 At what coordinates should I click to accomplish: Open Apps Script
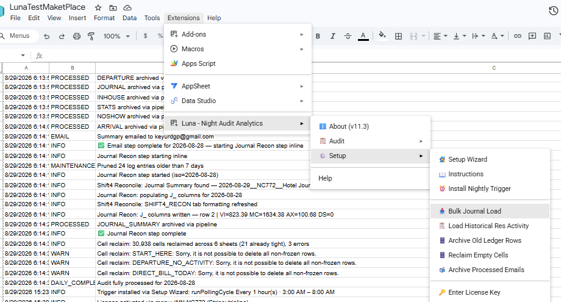(238, 63)
